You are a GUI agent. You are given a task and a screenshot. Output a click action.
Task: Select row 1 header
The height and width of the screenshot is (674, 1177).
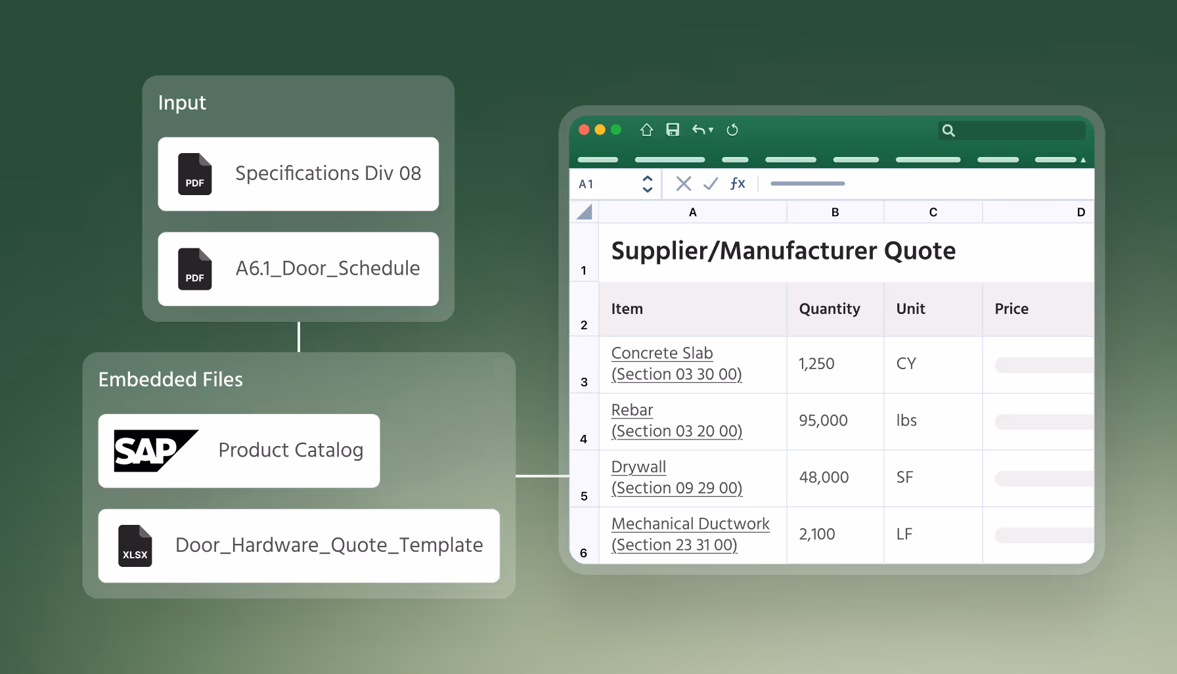[x=584, y=253]
